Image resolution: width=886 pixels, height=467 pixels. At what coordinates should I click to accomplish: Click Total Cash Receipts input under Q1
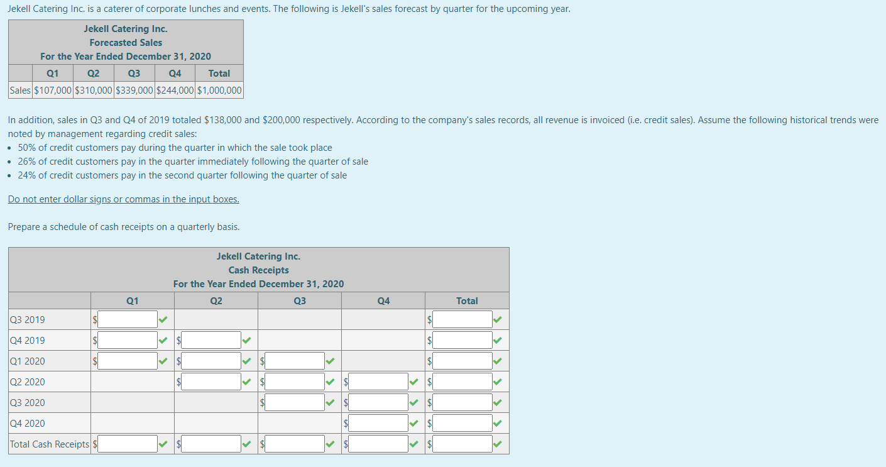pos(128,444)
